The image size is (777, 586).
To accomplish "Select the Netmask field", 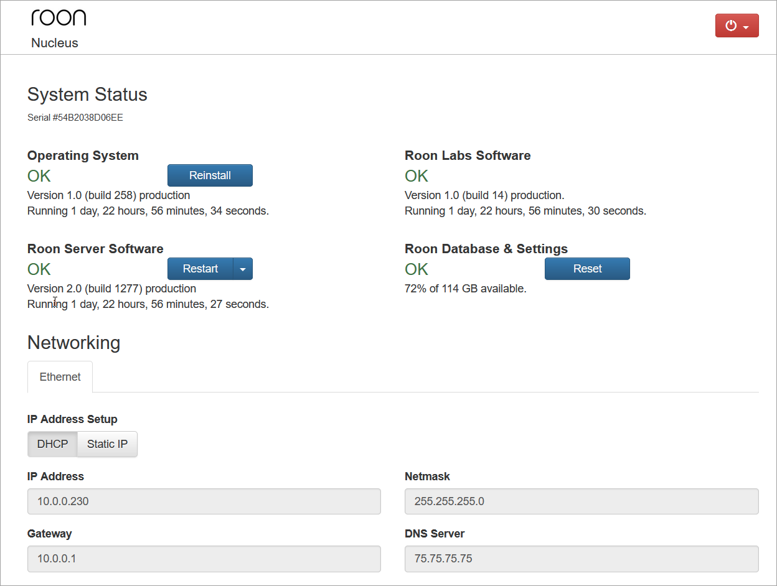I will (581, 501).
